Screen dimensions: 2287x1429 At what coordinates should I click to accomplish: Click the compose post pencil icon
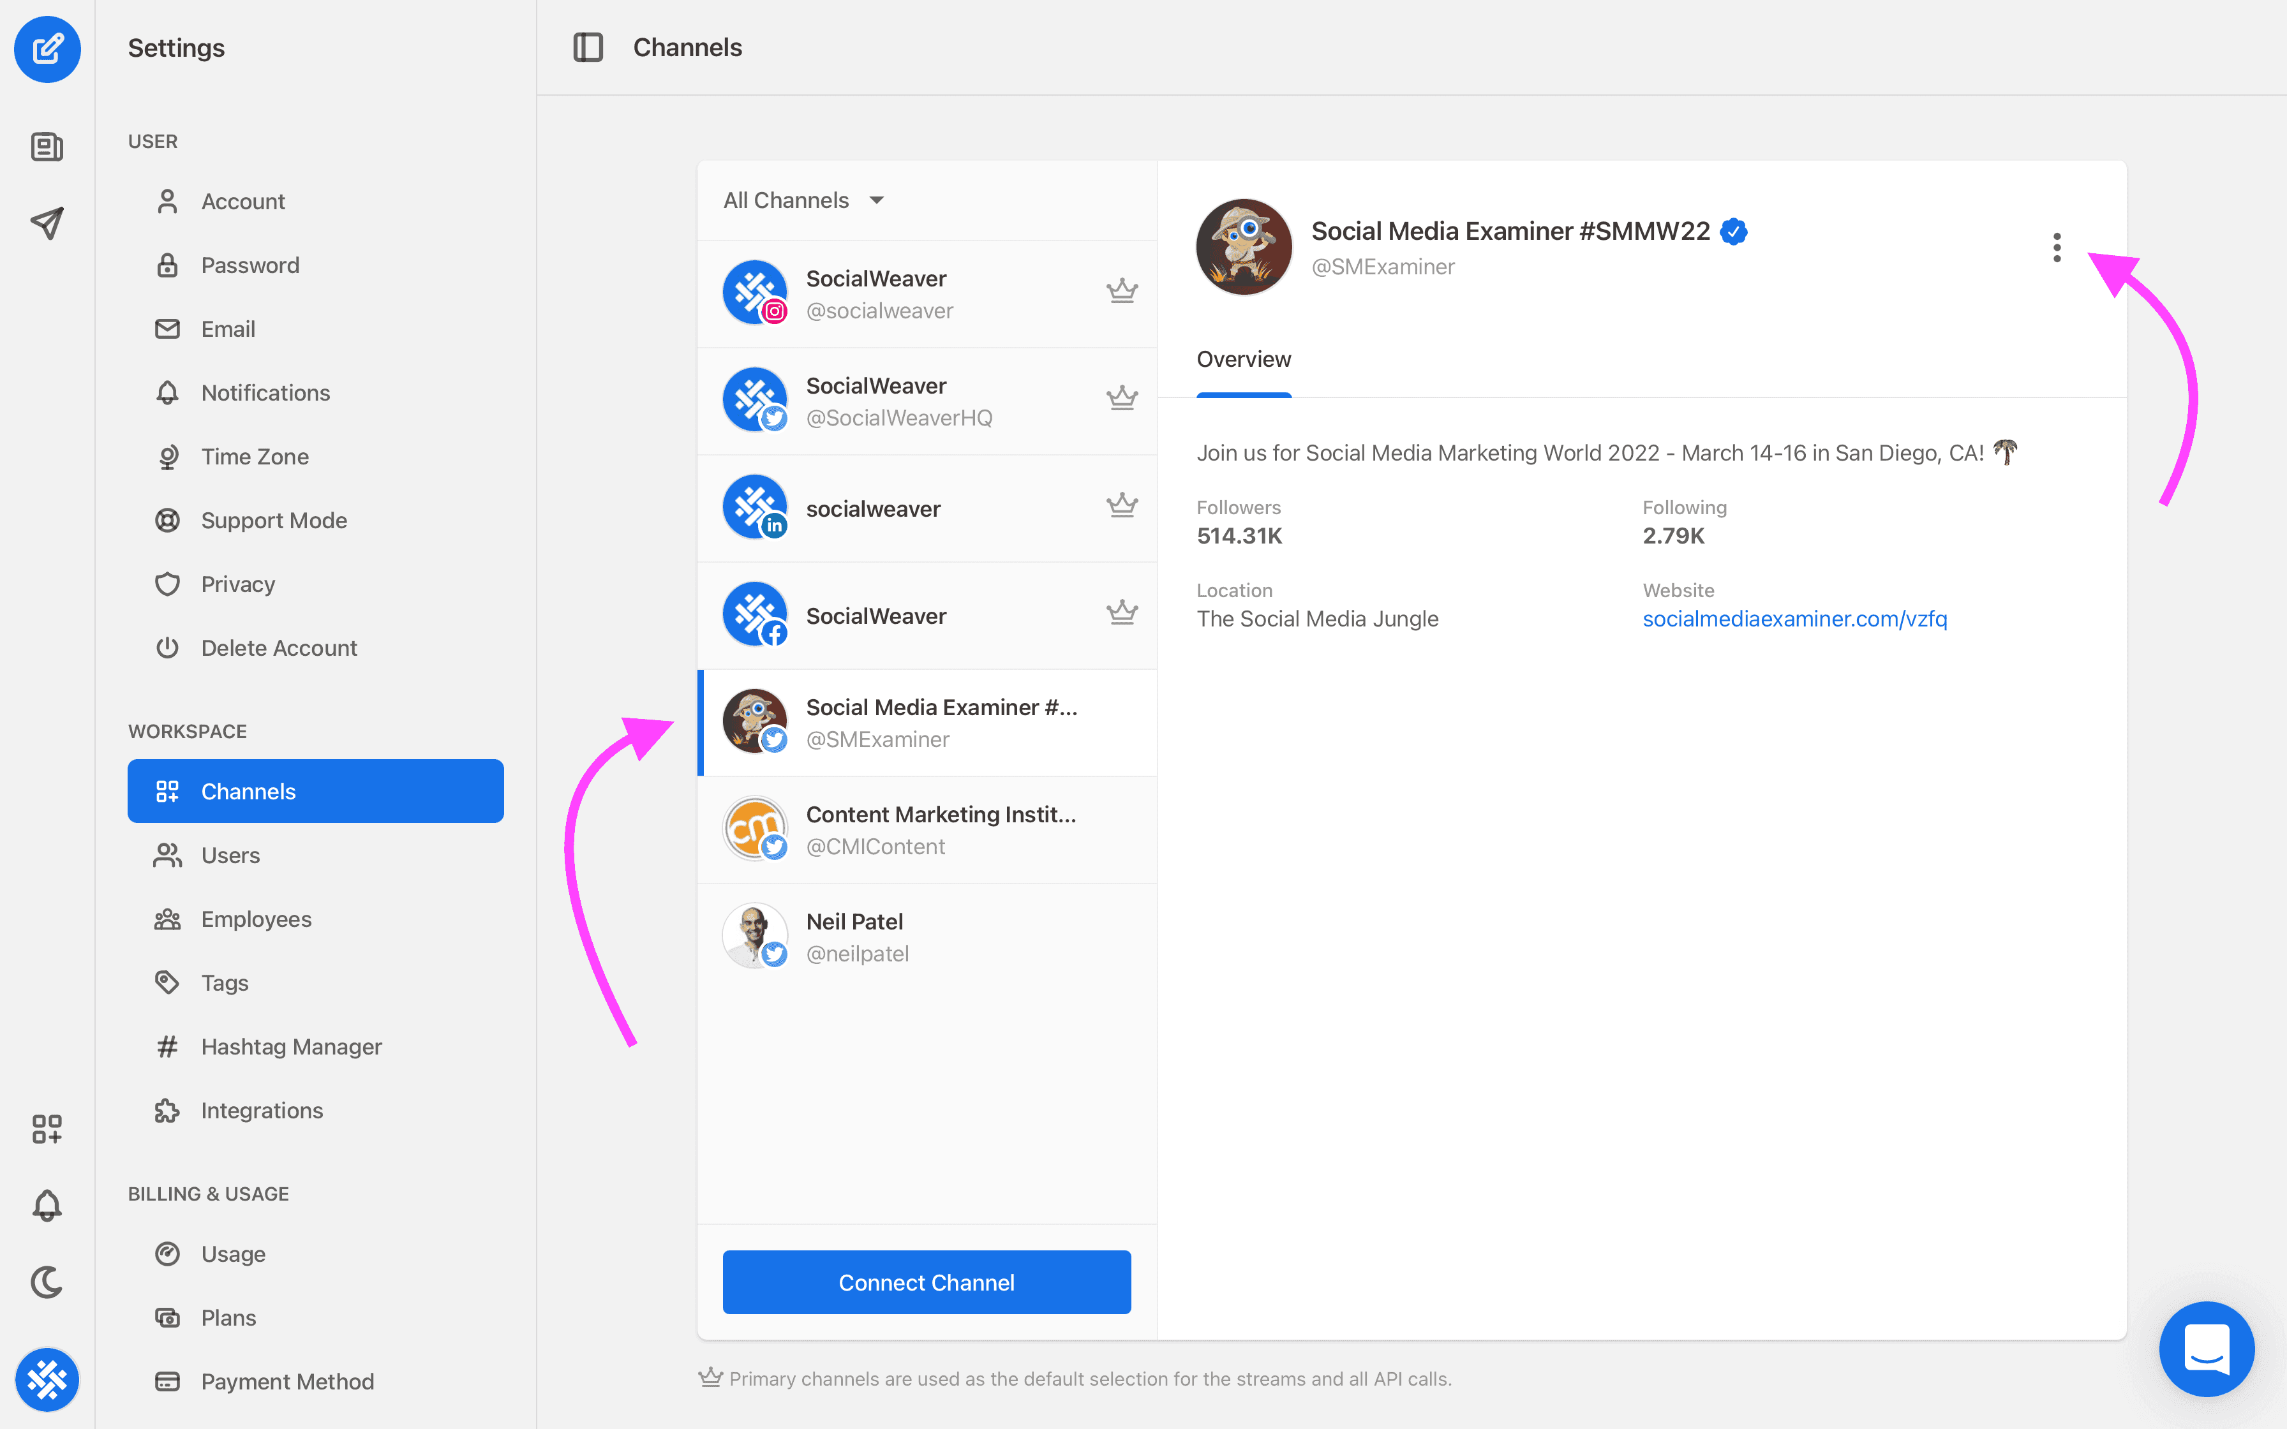click(47, 48)
